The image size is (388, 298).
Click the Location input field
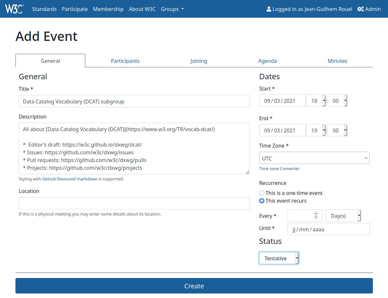pos(134,203)
